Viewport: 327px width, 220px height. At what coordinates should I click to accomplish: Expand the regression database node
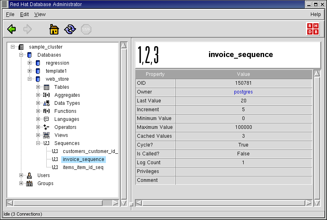pyautogui.click(x=30, y=63)
